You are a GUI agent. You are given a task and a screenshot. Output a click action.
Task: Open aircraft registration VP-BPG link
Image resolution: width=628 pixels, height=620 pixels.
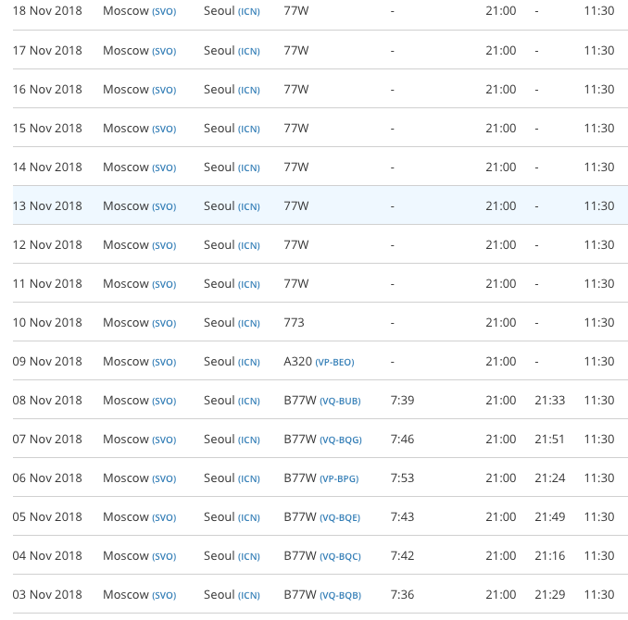(x=339, y=478)
